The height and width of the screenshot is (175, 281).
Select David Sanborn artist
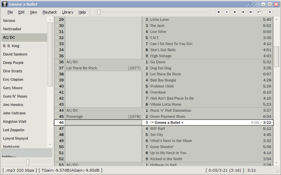pos(24,54)
